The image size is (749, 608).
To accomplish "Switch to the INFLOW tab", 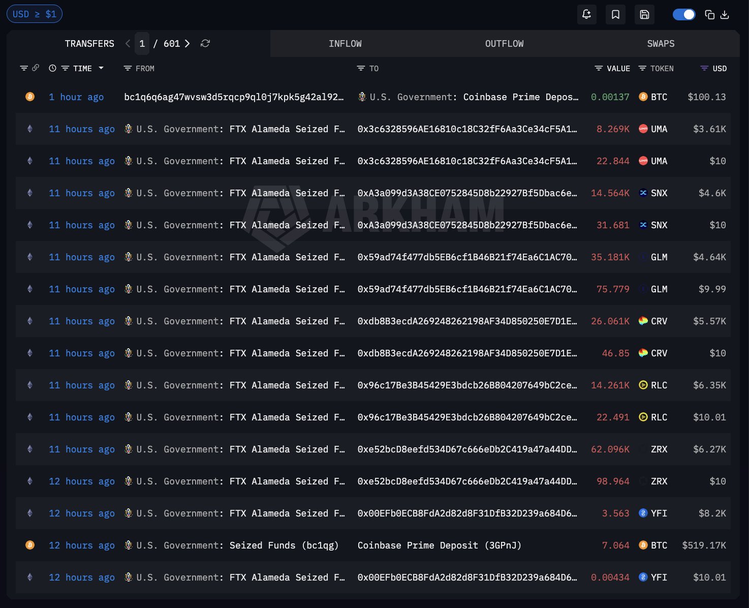I will [x=345, y=44].
